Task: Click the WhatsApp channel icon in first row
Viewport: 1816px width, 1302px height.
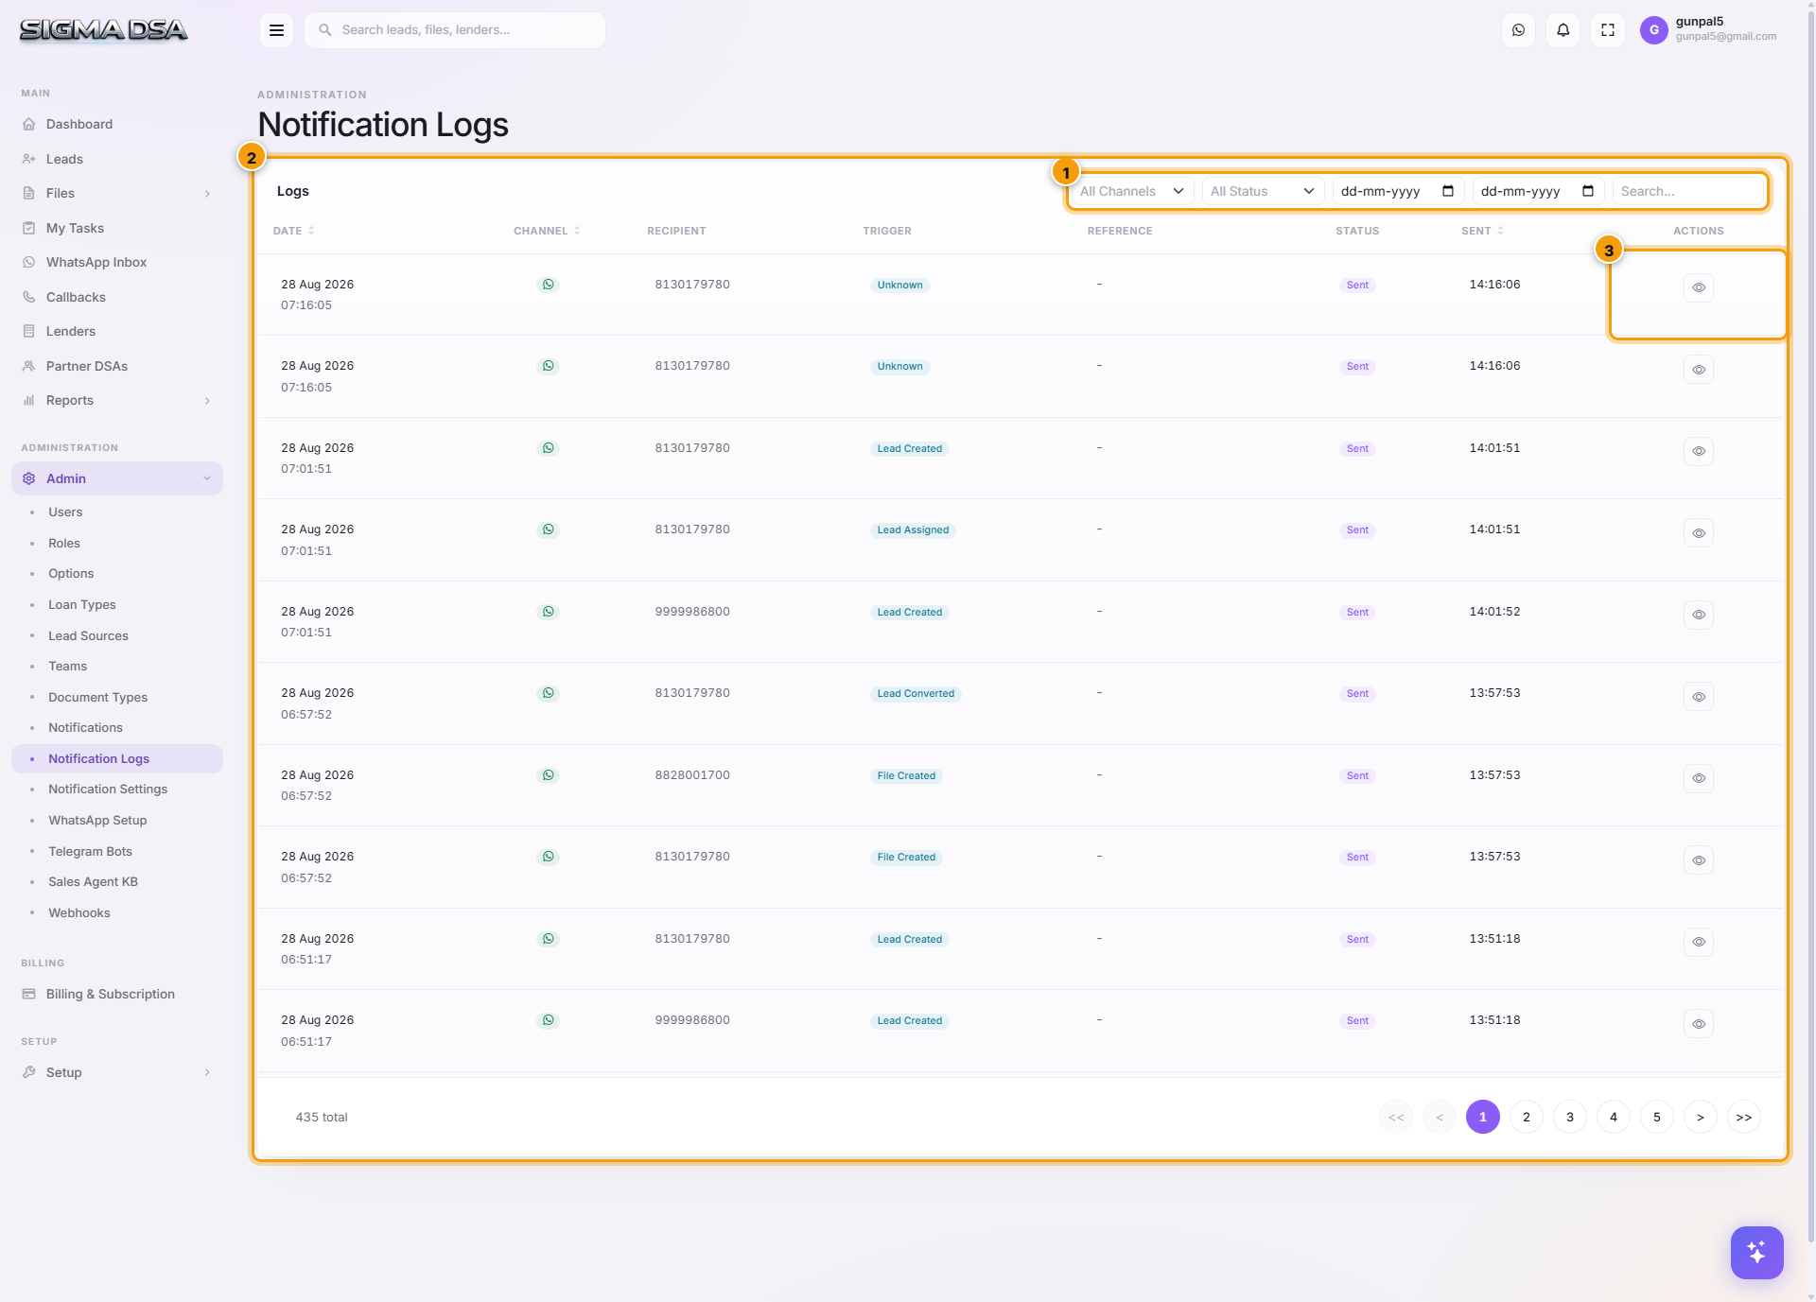Action: tap(548, 285)
